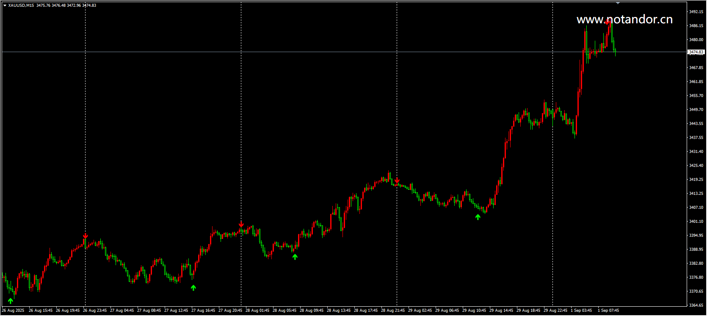Click the gray chart shift triangle marker
The width and height of the screenshot is (707, 316).
pos(618,3)
